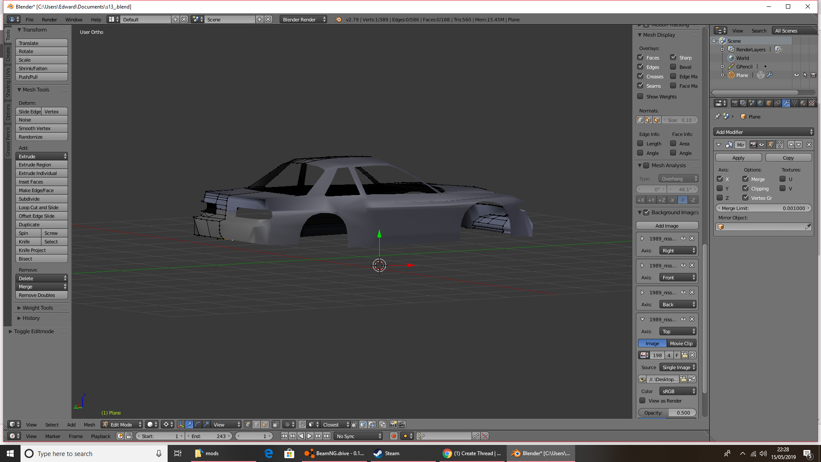Image resolution: width=821 pixels, height=462 pixels.
Task: Click the Opacity slider showing 0.500
Action: tap(667, 412)
